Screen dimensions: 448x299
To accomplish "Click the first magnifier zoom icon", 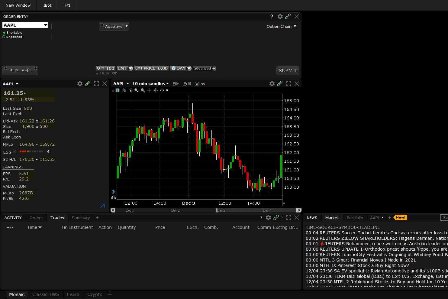I will [x=137, y=90].
